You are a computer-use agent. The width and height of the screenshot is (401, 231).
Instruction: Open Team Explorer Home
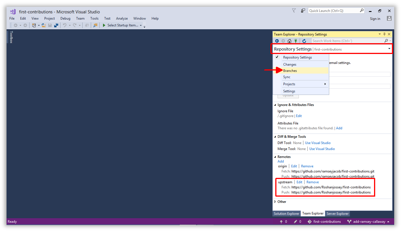click(x=289, y=41)
